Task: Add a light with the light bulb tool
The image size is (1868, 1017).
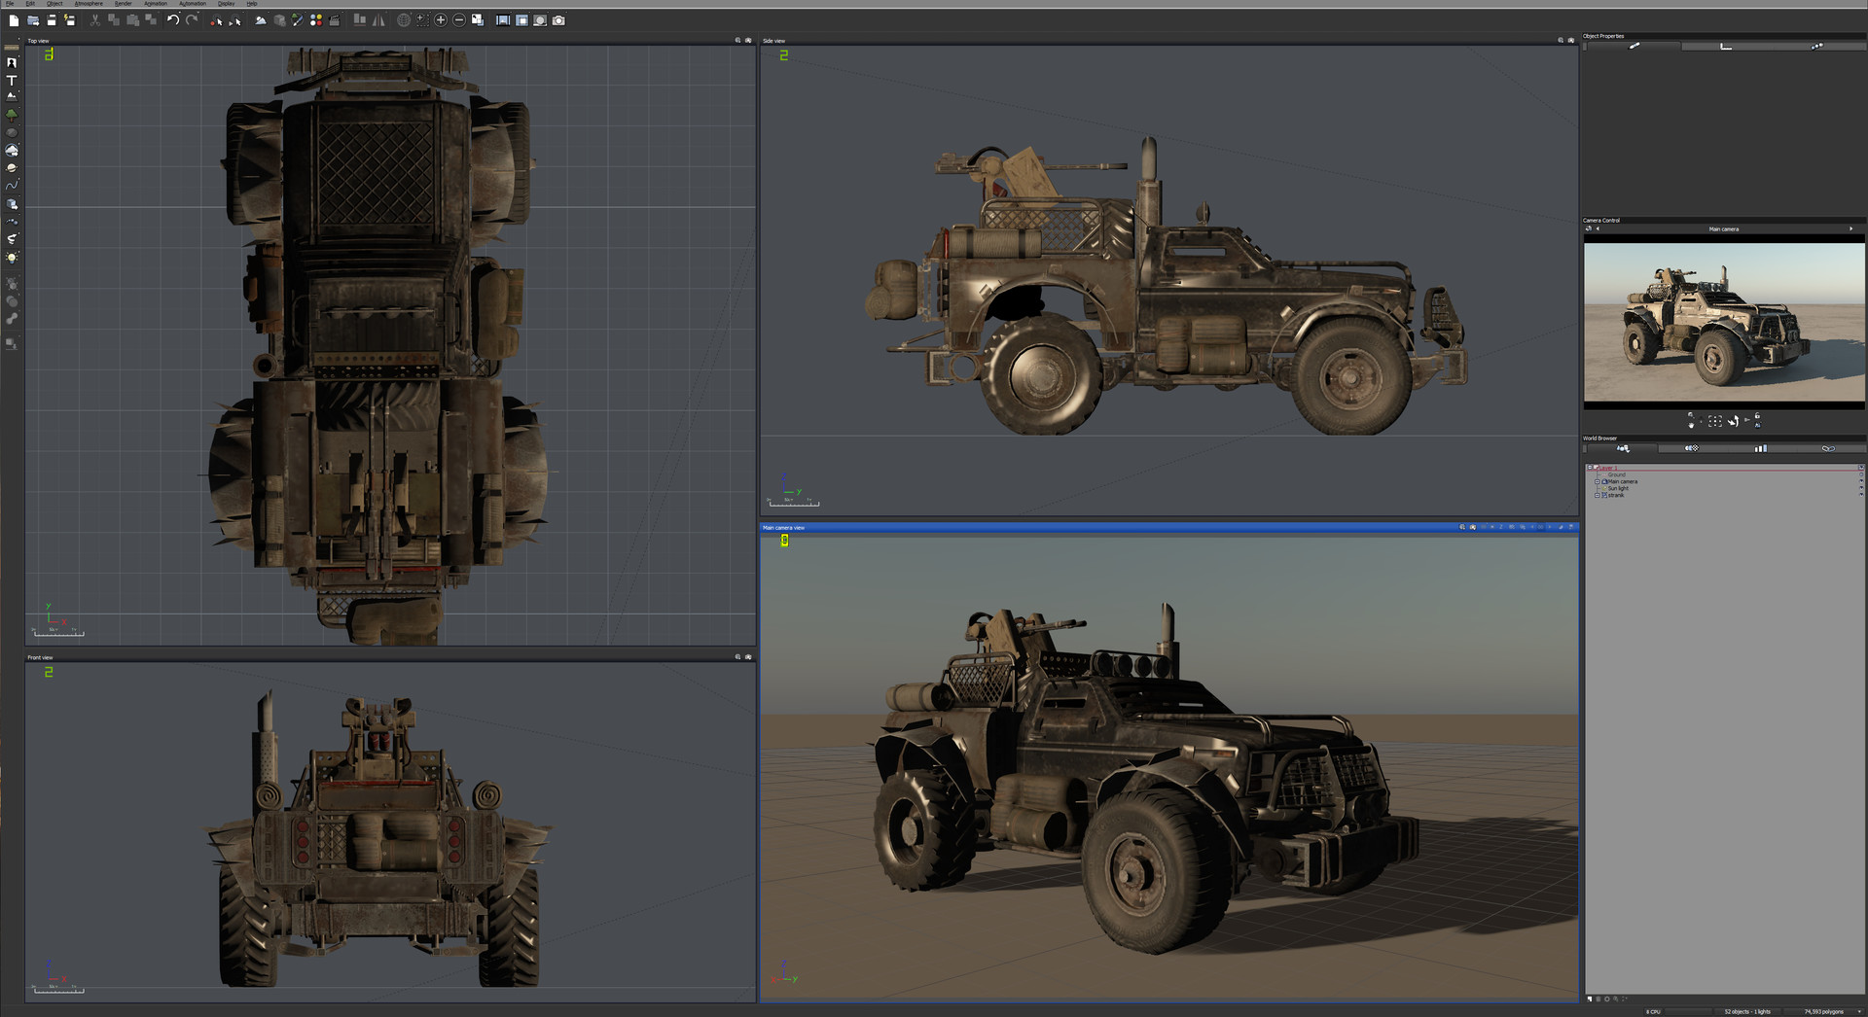Action: [12, 258]
